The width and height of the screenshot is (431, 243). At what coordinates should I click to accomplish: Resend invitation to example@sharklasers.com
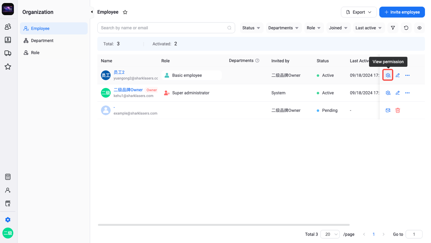(x=388, y=110)
